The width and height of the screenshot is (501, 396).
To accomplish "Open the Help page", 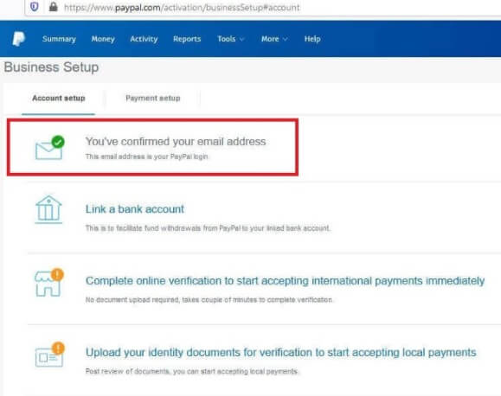I will coord(312,39).
